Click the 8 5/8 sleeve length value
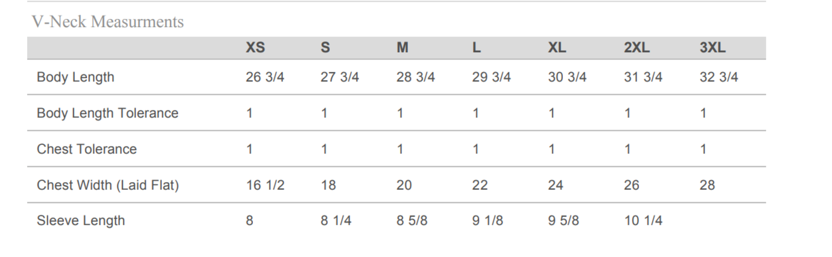The image size is (832, 257). click(x=412, y=221)
